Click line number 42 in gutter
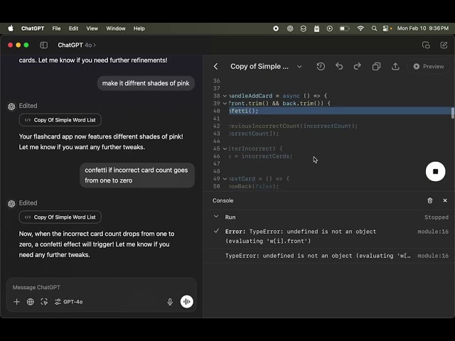 click(x=216, y=126)
